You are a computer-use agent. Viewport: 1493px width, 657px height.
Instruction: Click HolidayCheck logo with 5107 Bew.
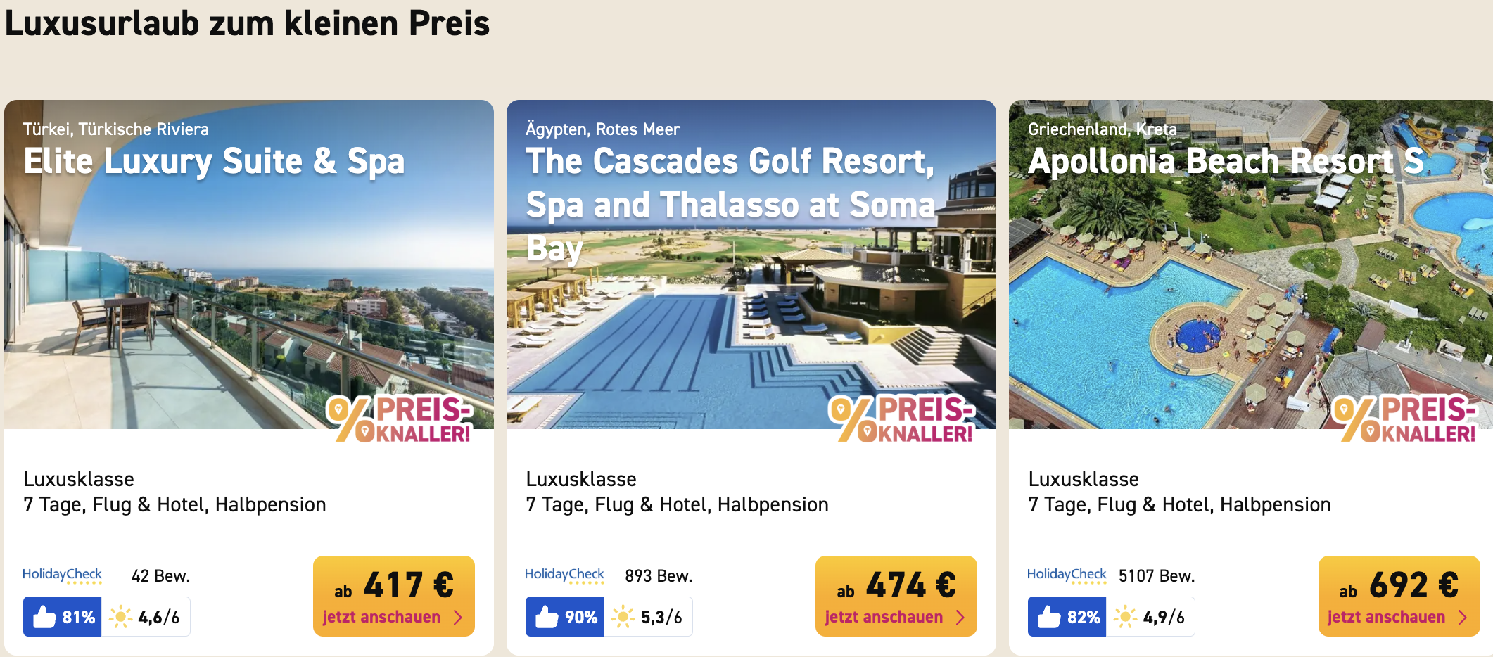click(1067, 575)
